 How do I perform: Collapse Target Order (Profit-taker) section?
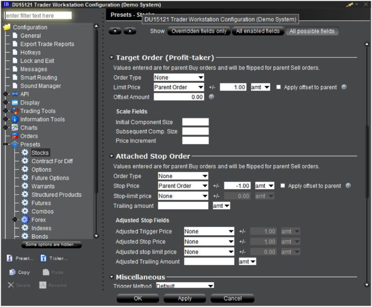coord(112,58)
